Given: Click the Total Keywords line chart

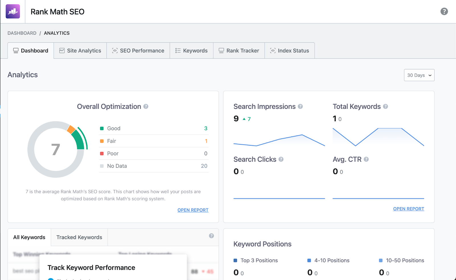Looking at the screenshot, I should [x=378, y=137].
